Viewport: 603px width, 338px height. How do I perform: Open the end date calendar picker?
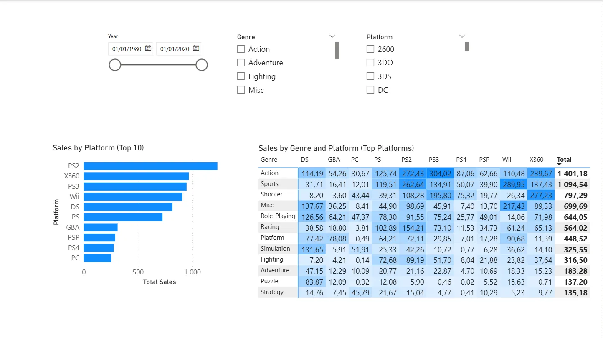(196, 48)
